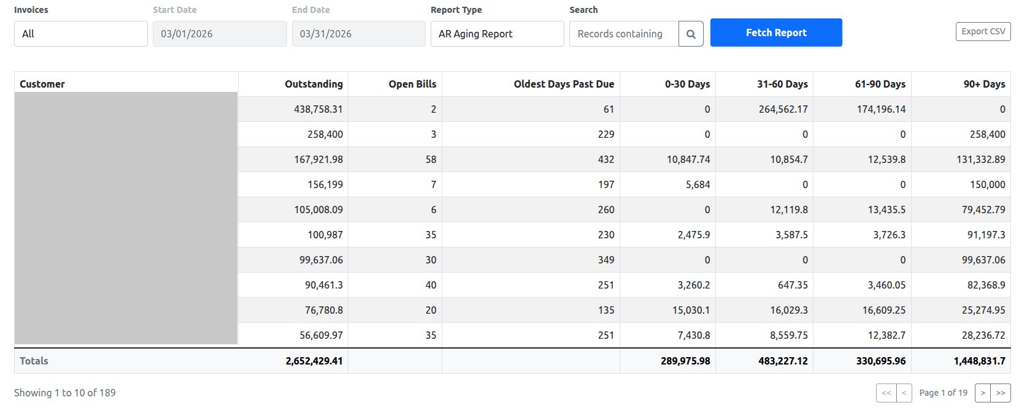Click the Start Date field 03/01/2026
The width and height of the screenshot is (1019, 408).
click(220, 34)
